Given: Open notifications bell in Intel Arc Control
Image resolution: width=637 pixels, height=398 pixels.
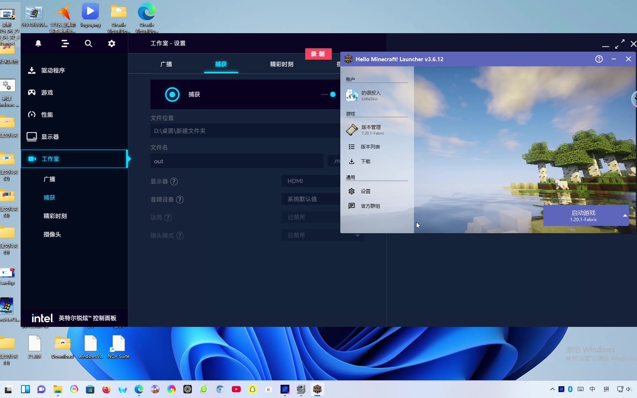Looking at the screenshot, I should [x=38, y=43].
